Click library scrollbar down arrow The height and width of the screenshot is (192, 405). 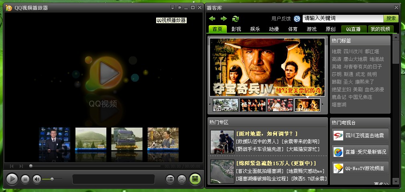pos(395,182)
